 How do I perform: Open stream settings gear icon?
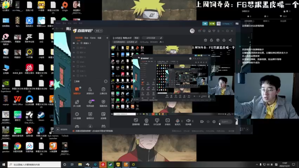point(214,122)
